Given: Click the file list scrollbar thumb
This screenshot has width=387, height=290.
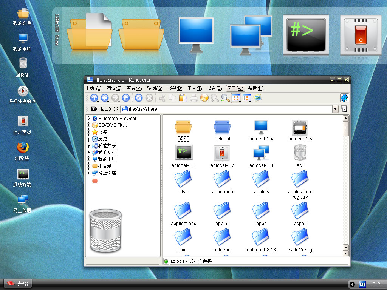Looking at the screenshot, I should point(345,129).
